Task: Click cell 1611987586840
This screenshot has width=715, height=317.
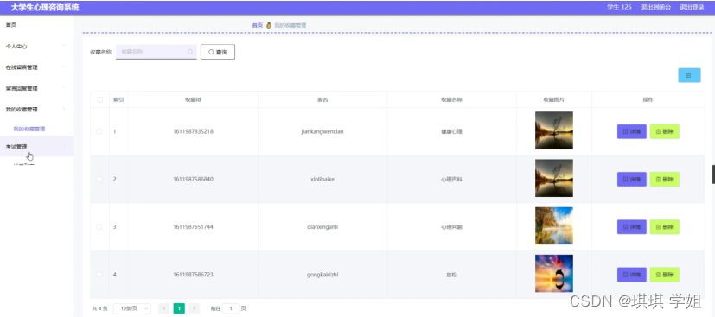Action: click(x=193, y=179)
